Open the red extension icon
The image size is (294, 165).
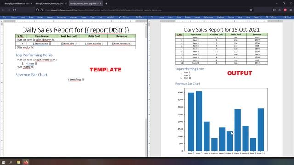[285, 10]
